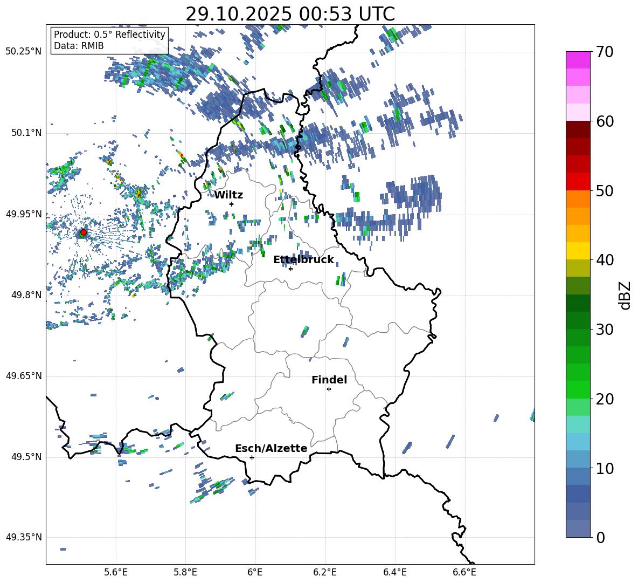Click the Wiltz station cross marker

coord(232,204)
